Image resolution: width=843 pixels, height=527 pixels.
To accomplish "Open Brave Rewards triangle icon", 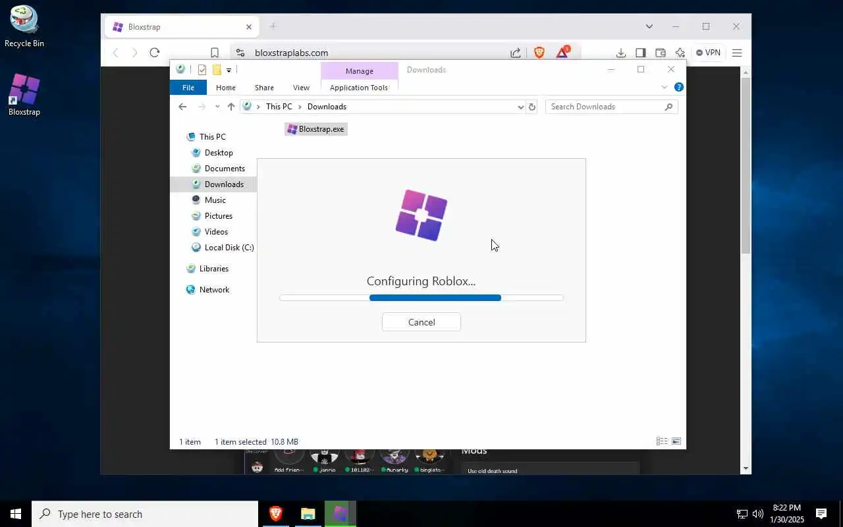I will tap(563, 52).
